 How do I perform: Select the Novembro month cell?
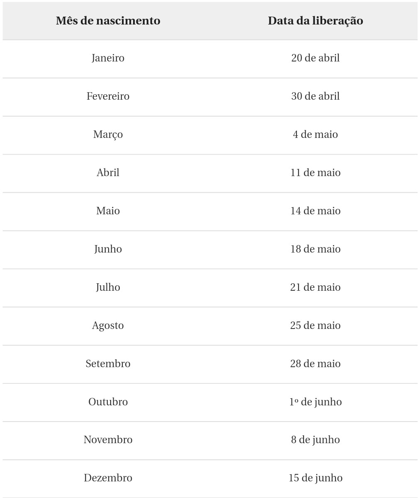(x=108, y=439)
